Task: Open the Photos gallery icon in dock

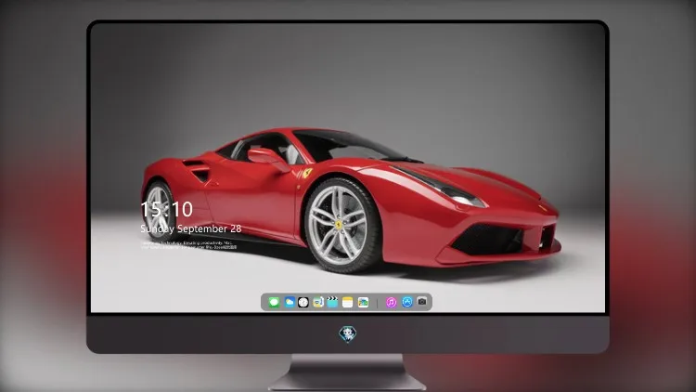Action: (x=363, y=302)
